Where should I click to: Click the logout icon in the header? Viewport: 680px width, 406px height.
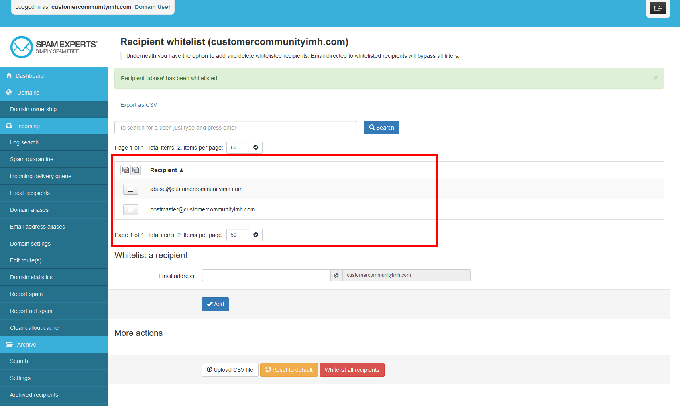point(658,8)
